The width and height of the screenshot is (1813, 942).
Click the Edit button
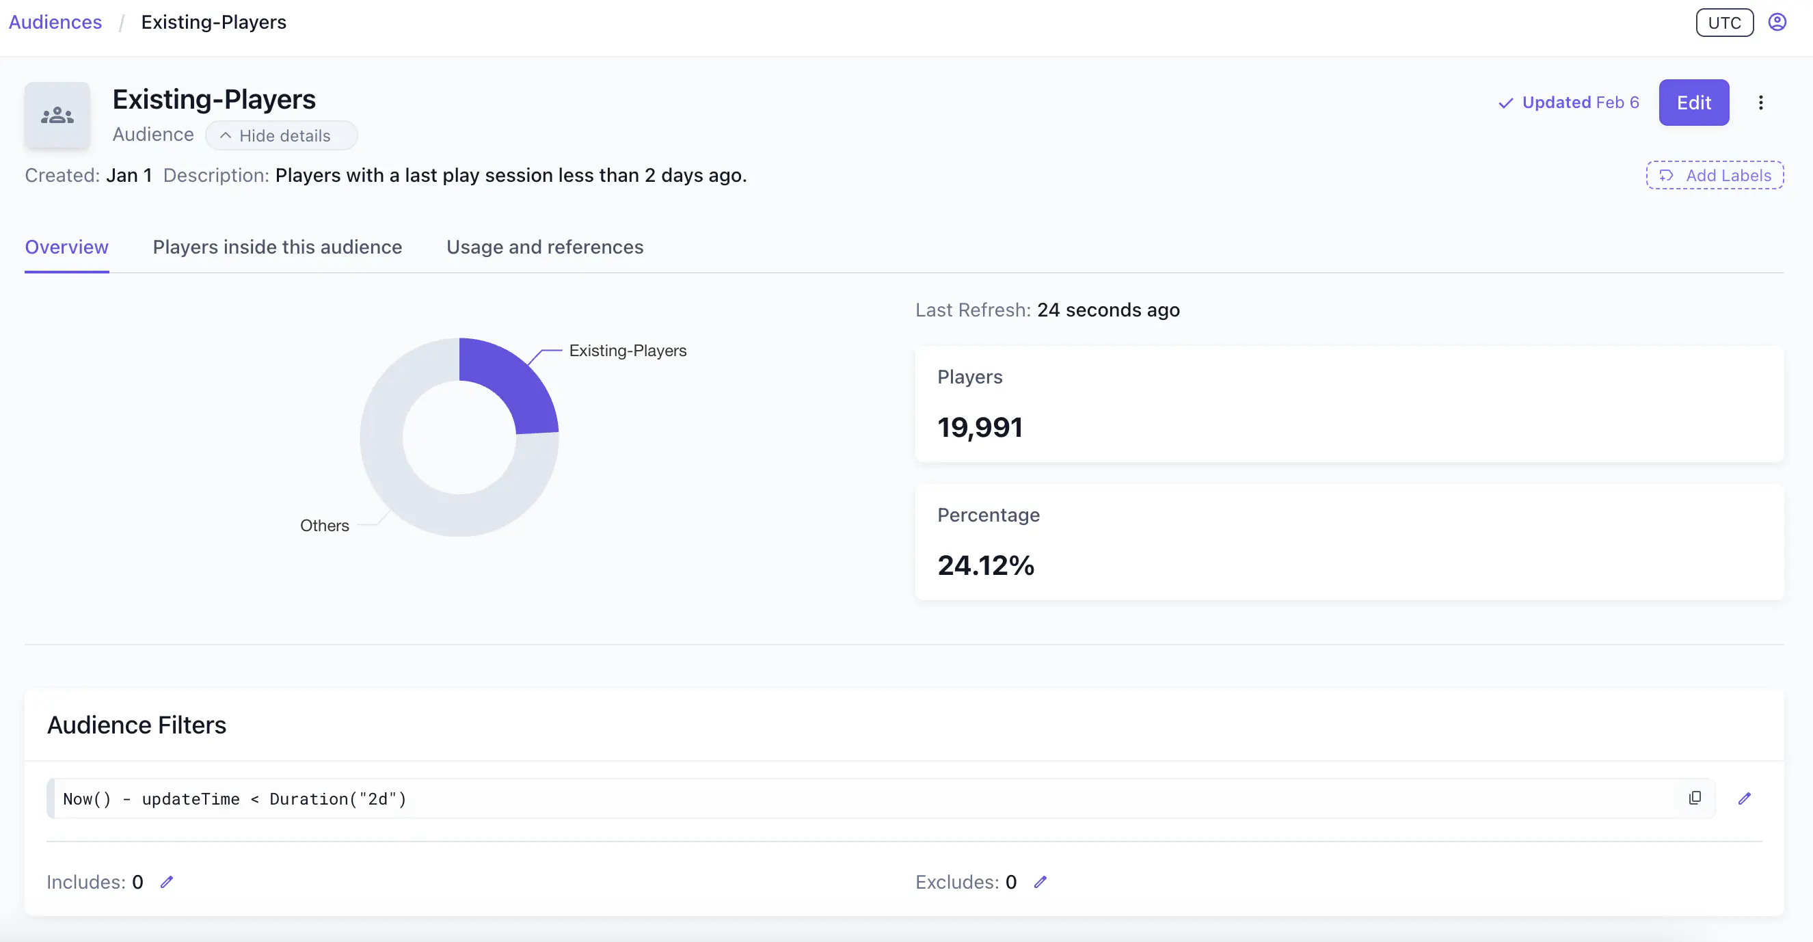pos(1693,102)
